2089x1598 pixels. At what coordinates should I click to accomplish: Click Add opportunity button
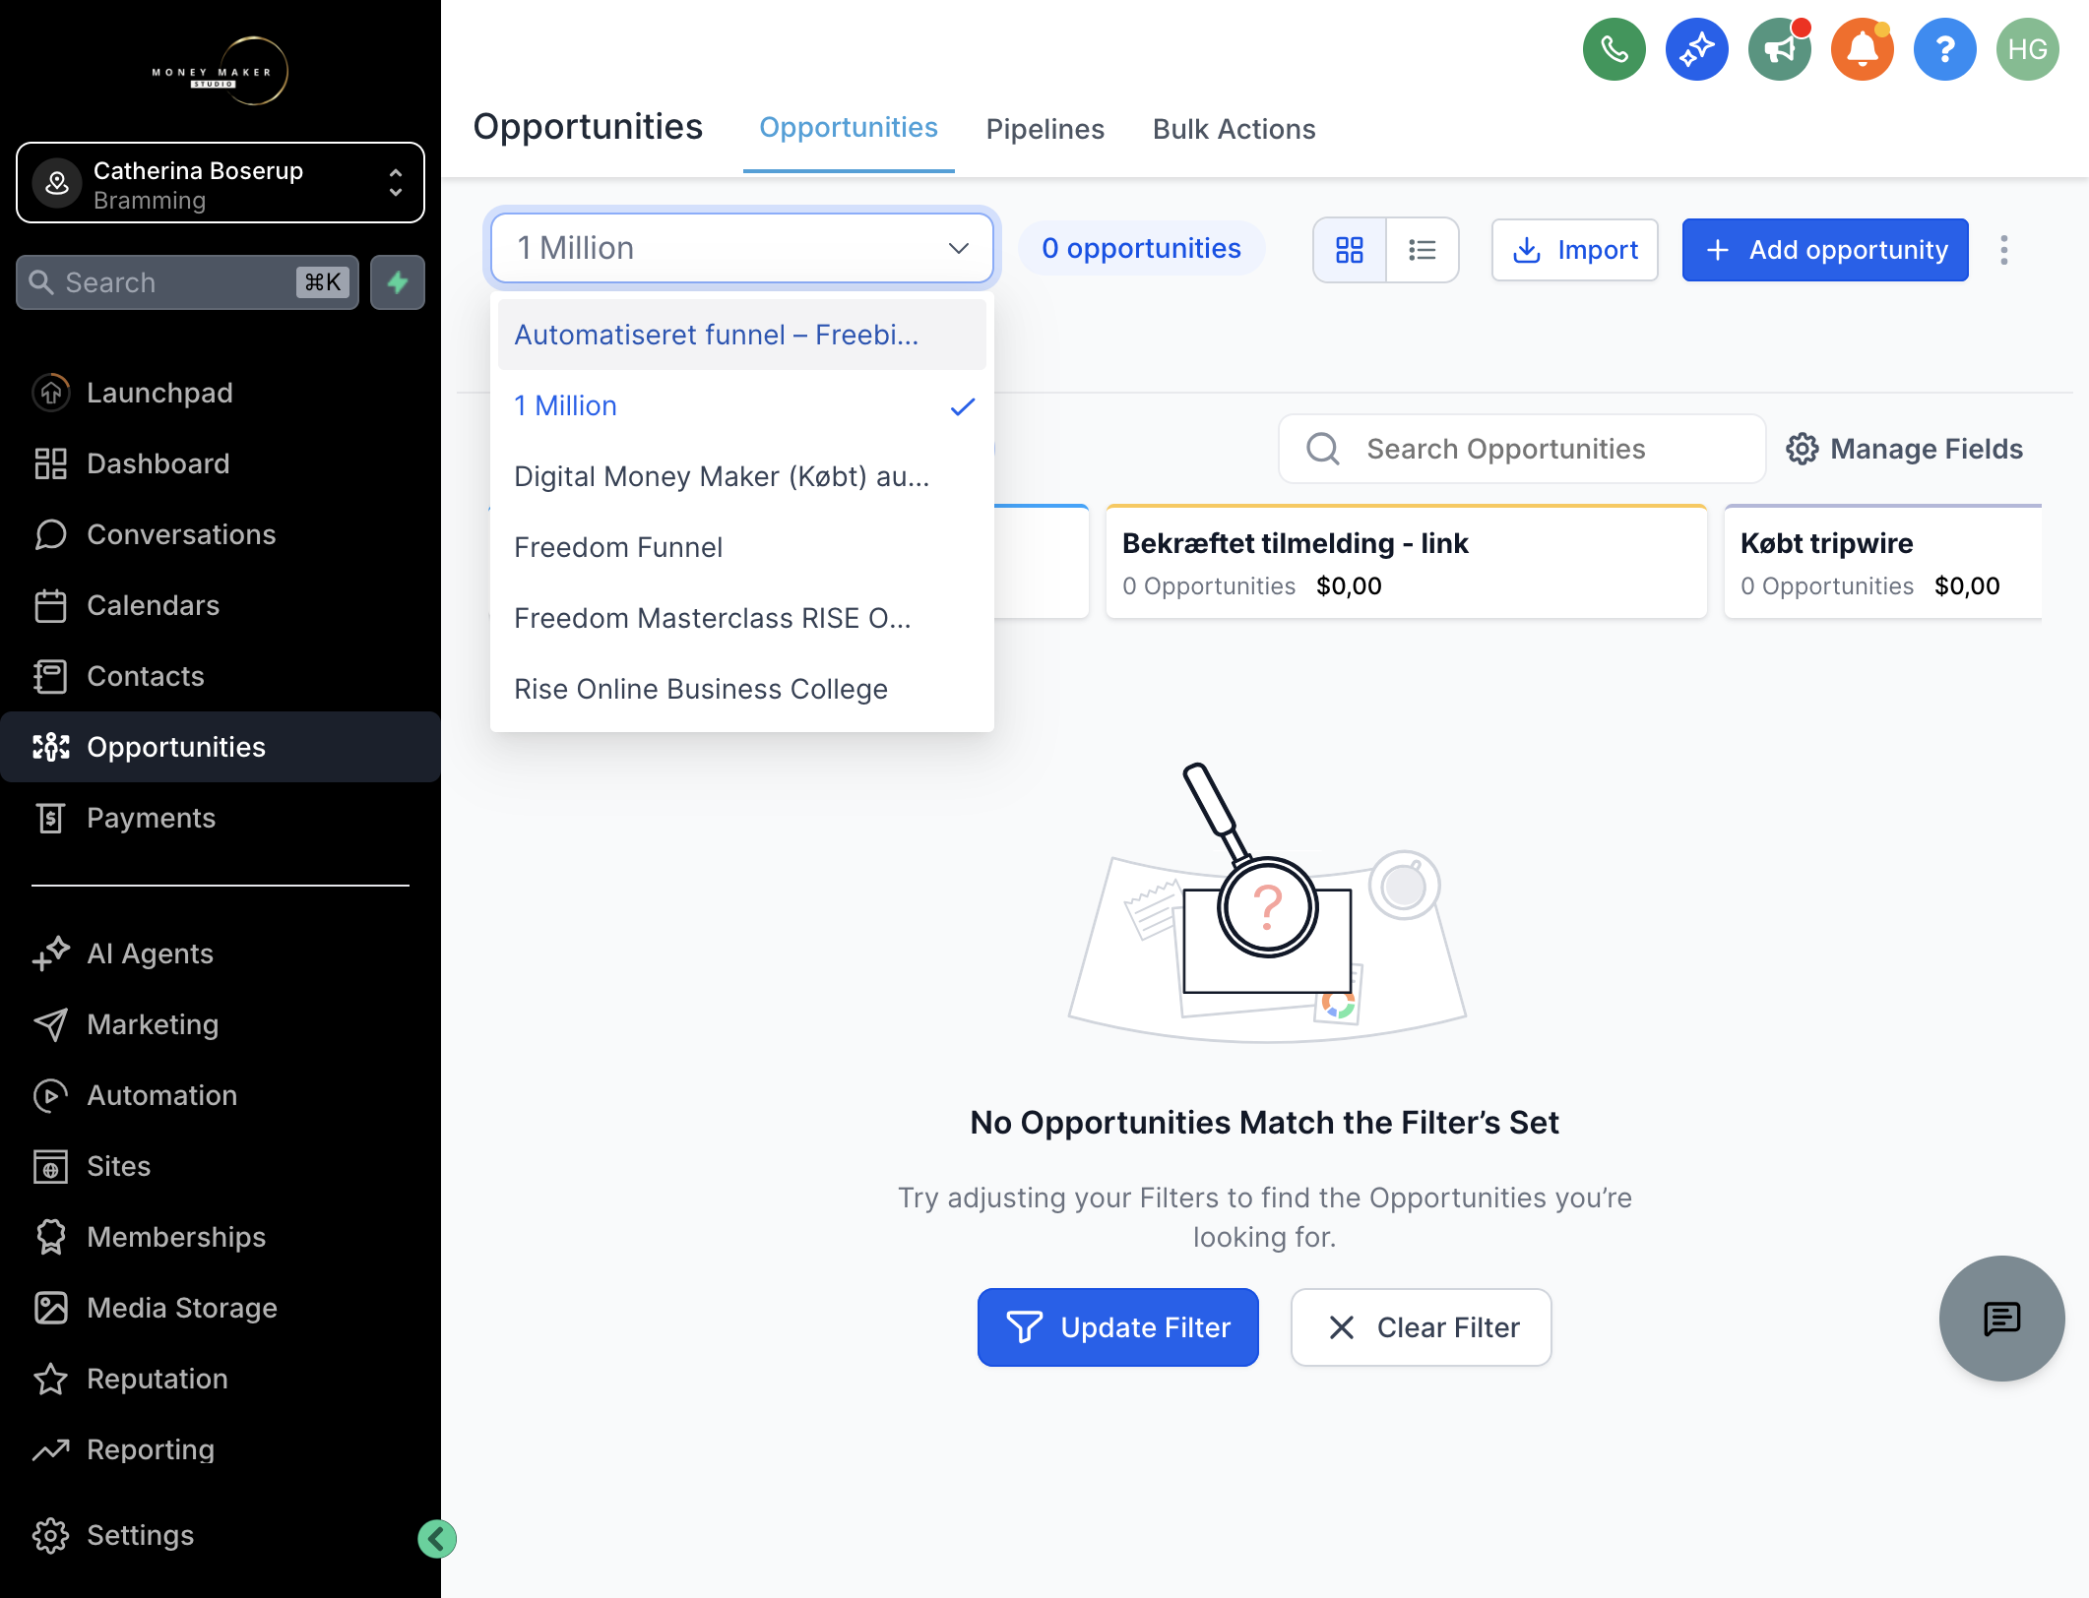tap(1824, 250)
